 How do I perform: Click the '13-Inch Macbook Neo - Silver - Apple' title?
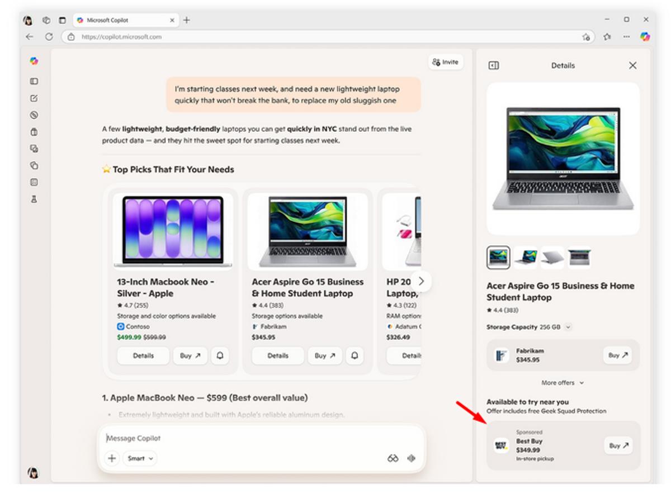[x=166, y=288]
